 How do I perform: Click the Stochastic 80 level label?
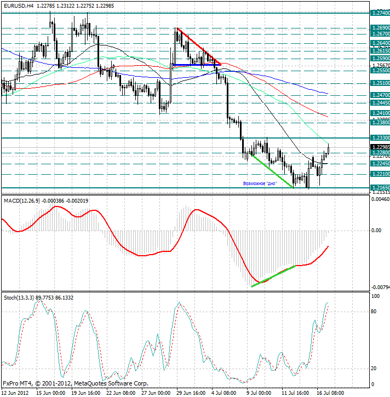pos(374,312)
